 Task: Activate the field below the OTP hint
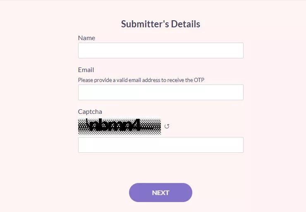coord(160,92)
